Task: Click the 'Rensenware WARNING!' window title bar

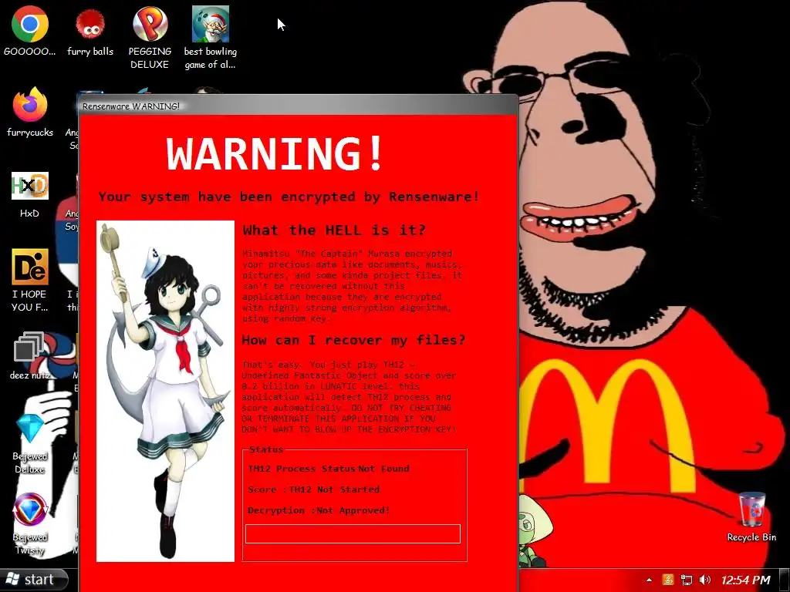Action: [299, 106]
